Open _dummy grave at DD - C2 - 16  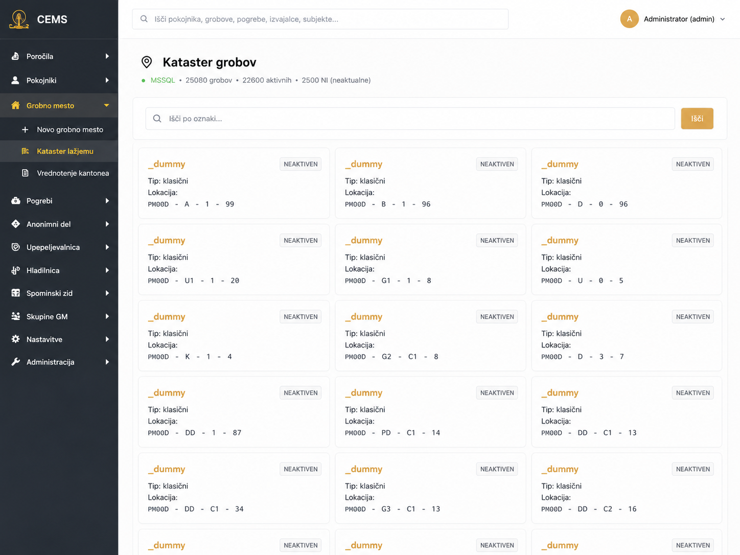pyautogui.click(x=627, y=488)
